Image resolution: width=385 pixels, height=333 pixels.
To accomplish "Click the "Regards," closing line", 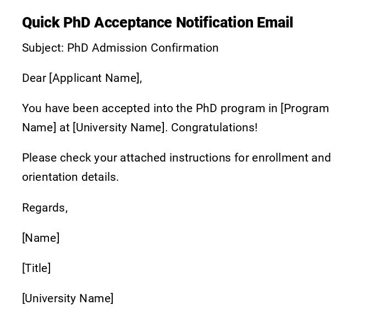I will tap(45, 208).
